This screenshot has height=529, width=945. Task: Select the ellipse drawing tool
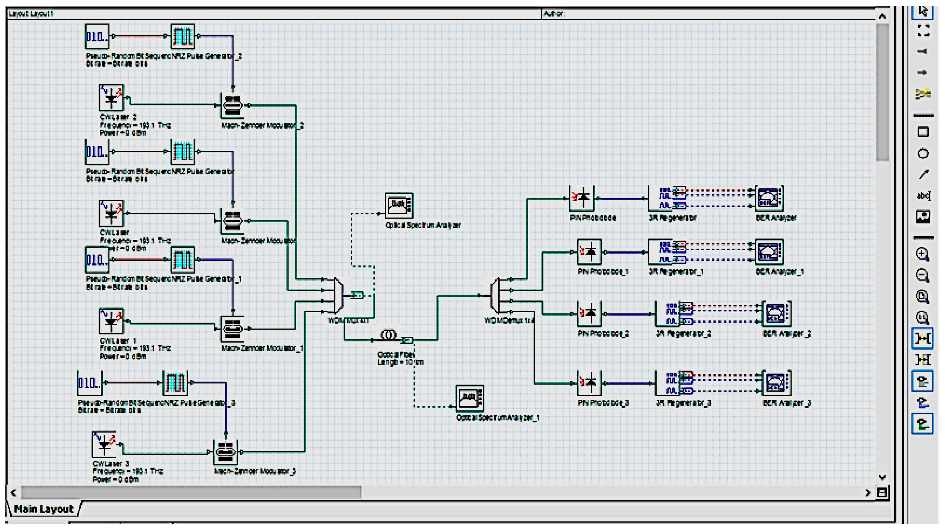(x=923, y=154)
